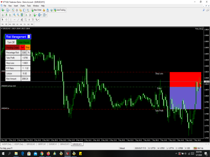This screenshot has height=157, width=210.
Task: Open the Charts menu
Action: [x=22, y=6]
